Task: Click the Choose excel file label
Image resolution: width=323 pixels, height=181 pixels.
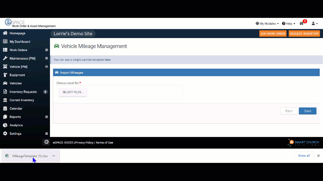Action: click(68, 83)
